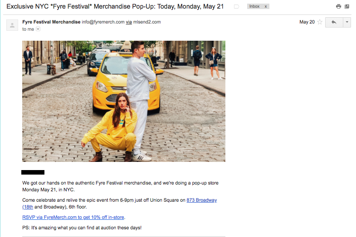The width and height of the screenshot is (356, 237).
Task: Open the 873 Broadway address link
Action: (202, 200)
